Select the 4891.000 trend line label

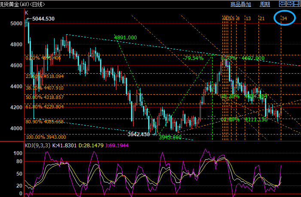coord(125,38)
